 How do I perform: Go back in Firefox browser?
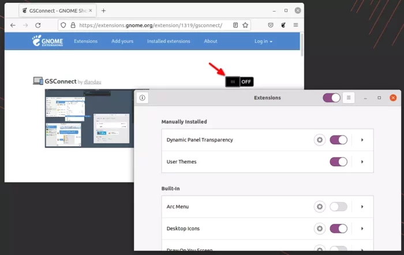[13, 25]
